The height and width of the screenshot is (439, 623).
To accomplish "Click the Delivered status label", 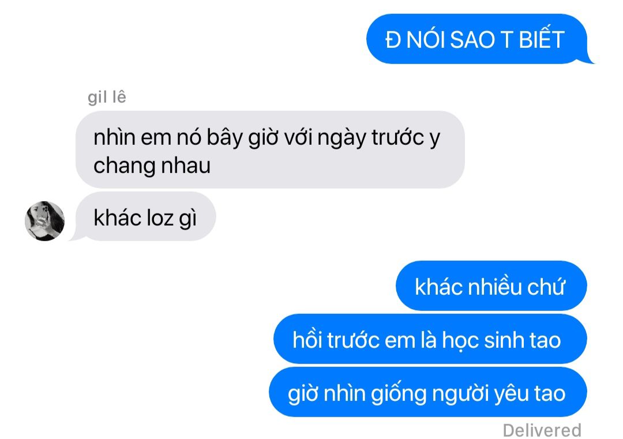I will click(x=542, y=430).
